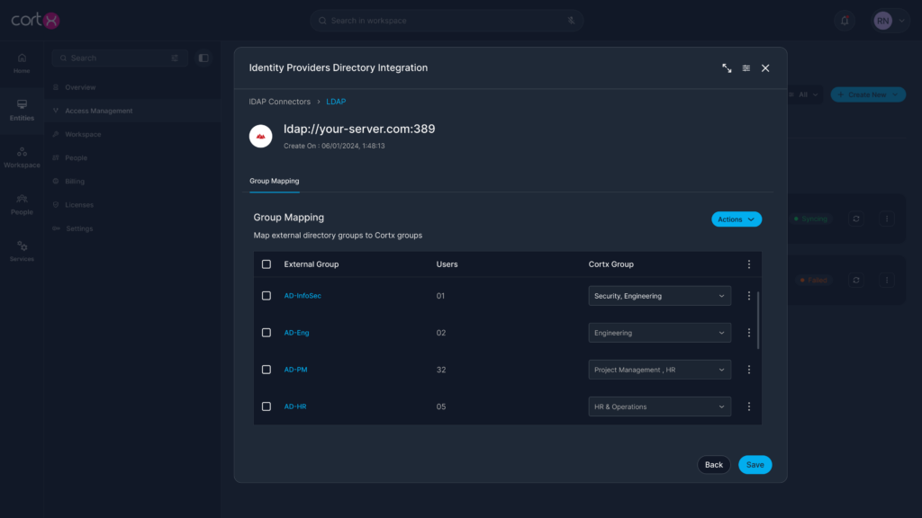Click the group table vertical scrollbar
The image size is (922, 518).
coord(759,320)
